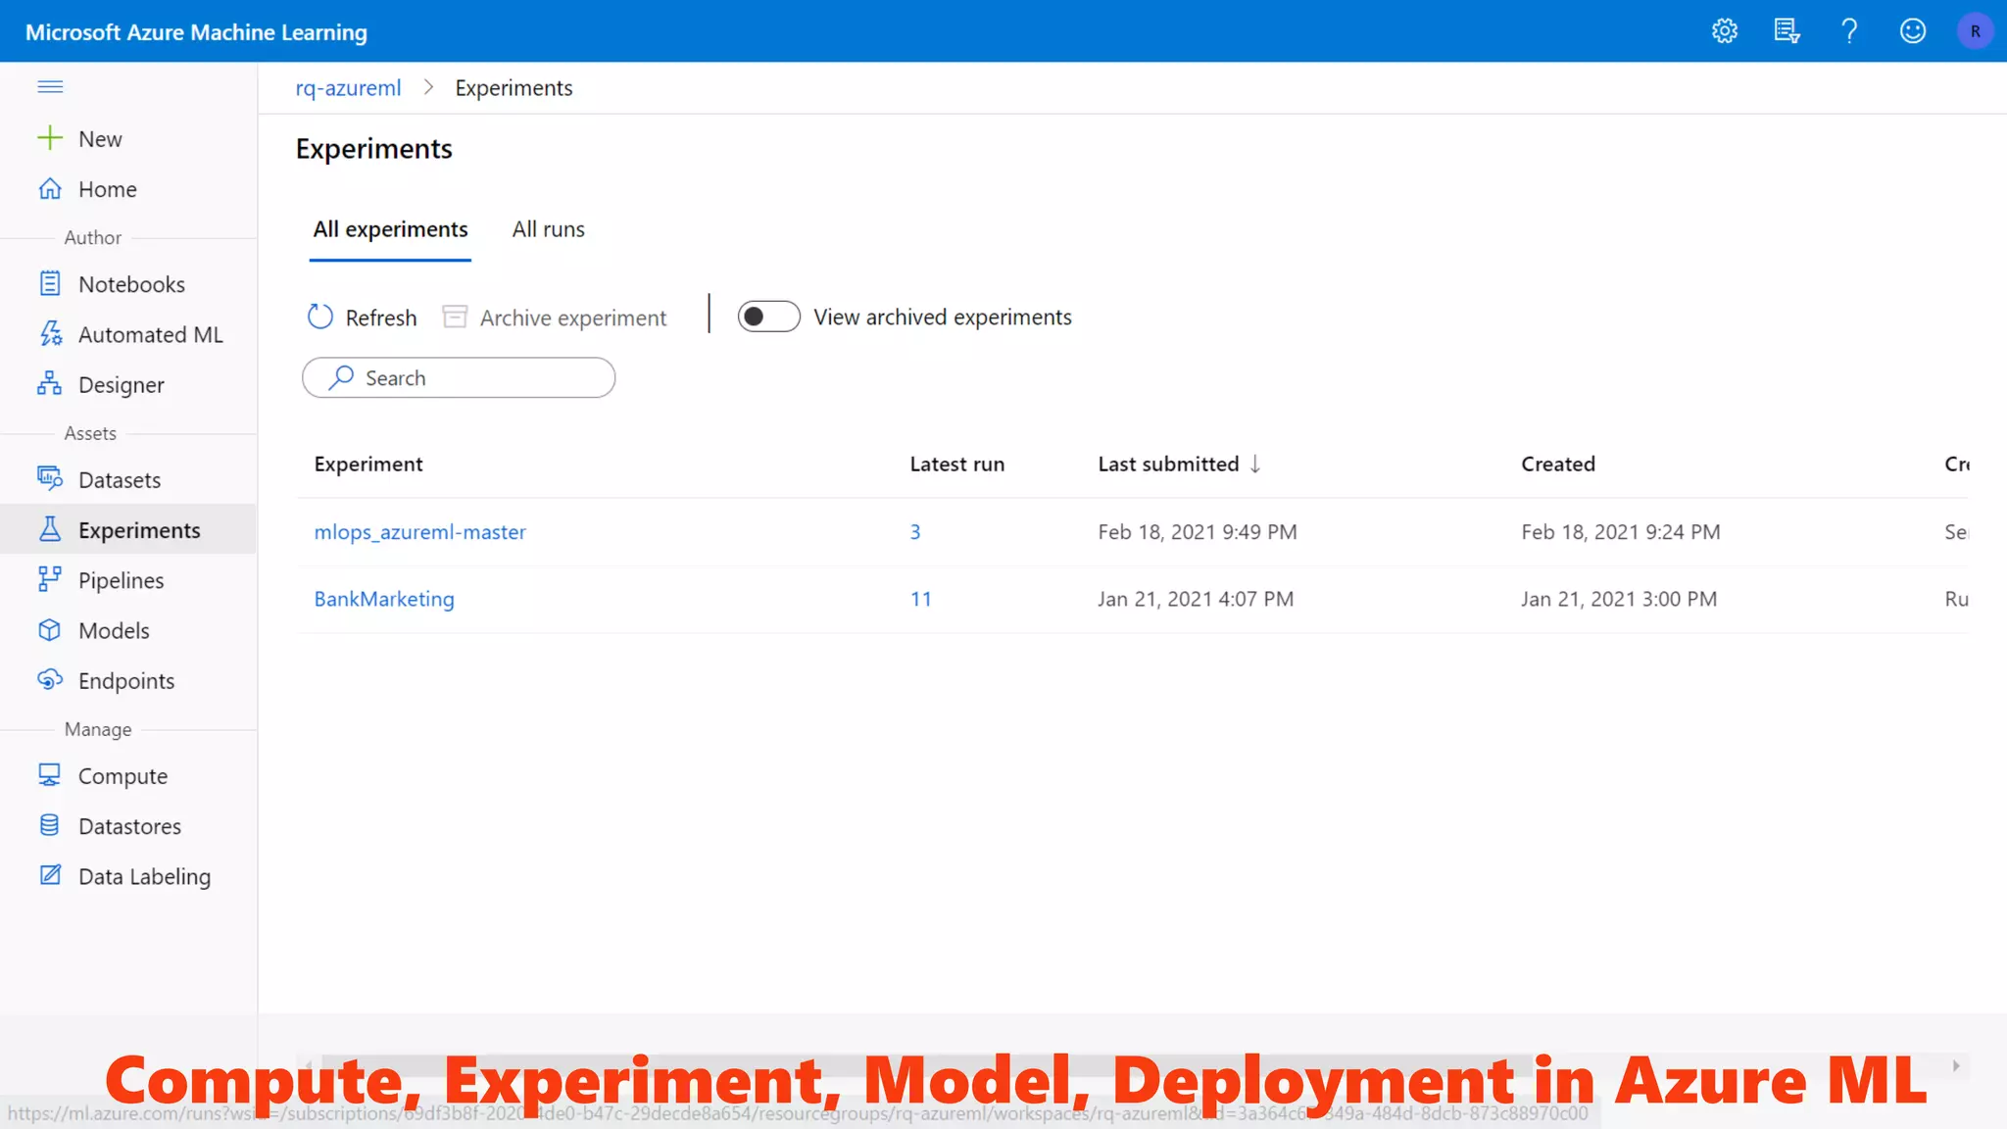
Task: Click the Archive experiment box icon
Action: [x=455, y=317]
